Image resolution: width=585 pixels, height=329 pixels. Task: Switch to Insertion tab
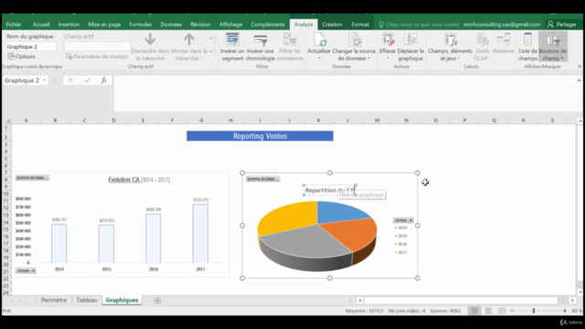[69, 25]
